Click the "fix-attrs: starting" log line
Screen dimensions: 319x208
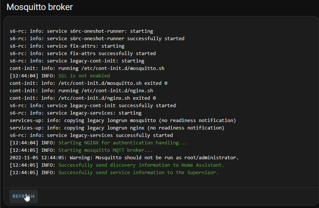(67, 46)
